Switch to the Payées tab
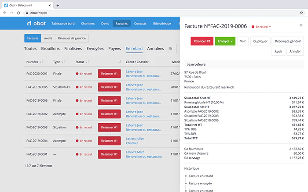This screenshot has height=192, width=308. point(114,49)
